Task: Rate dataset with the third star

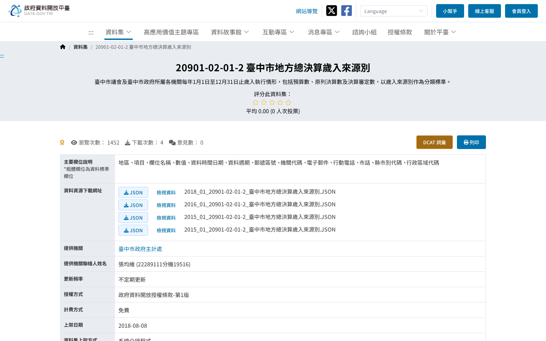Action: 272,102
